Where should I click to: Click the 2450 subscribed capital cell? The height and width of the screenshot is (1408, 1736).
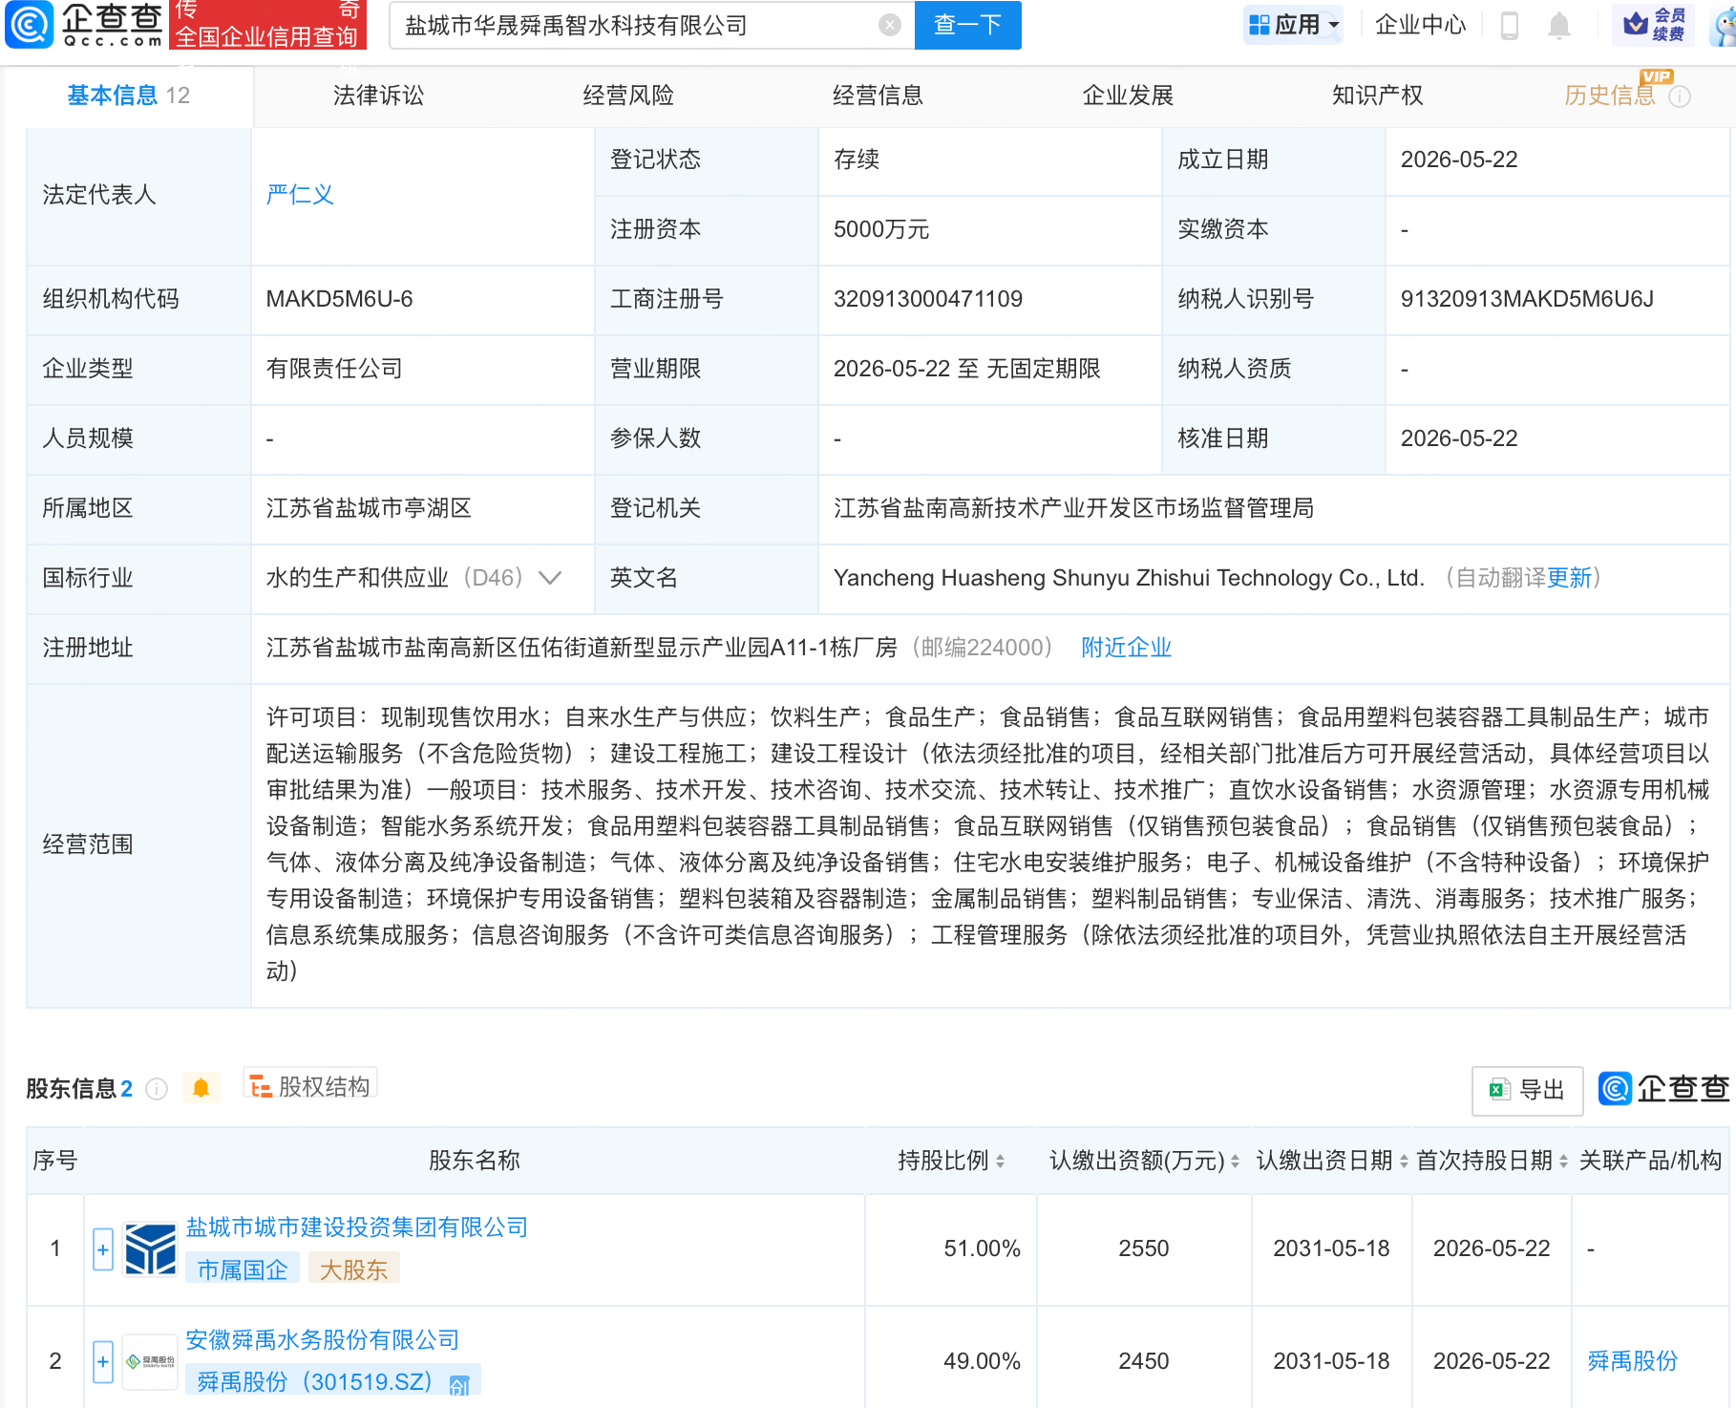1143,1361
